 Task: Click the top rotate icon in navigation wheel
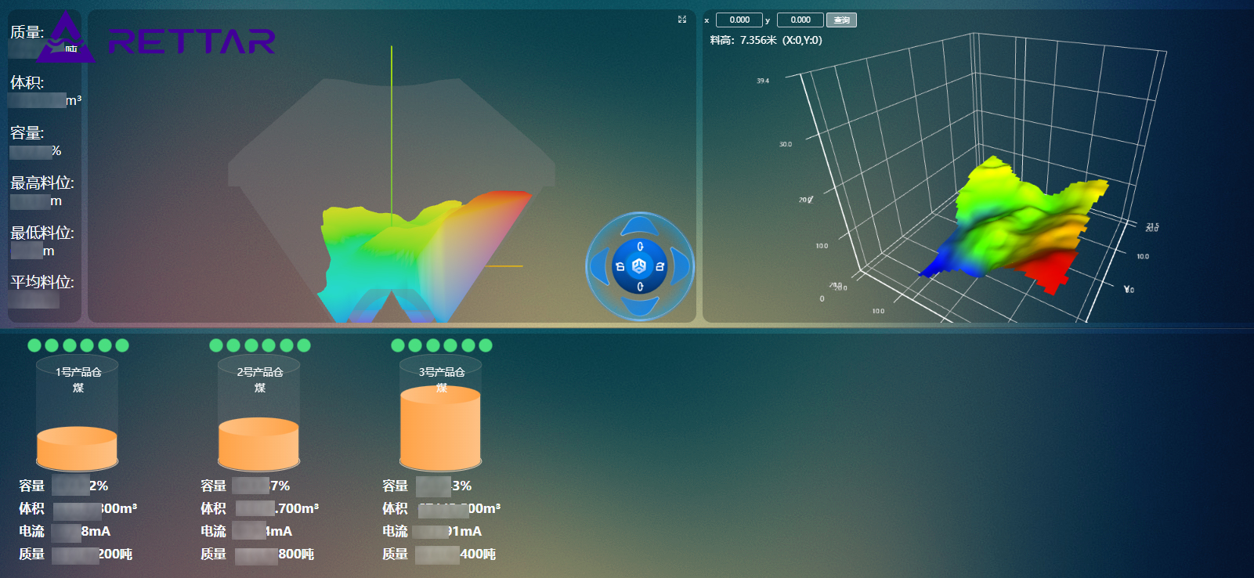[640, 247]
